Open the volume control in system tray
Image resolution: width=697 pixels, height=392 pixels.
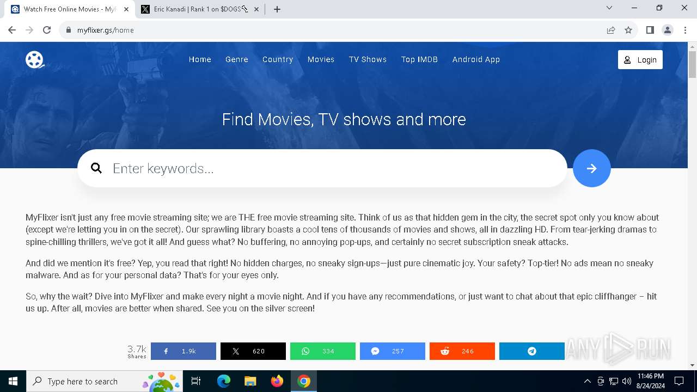[626, 381]
